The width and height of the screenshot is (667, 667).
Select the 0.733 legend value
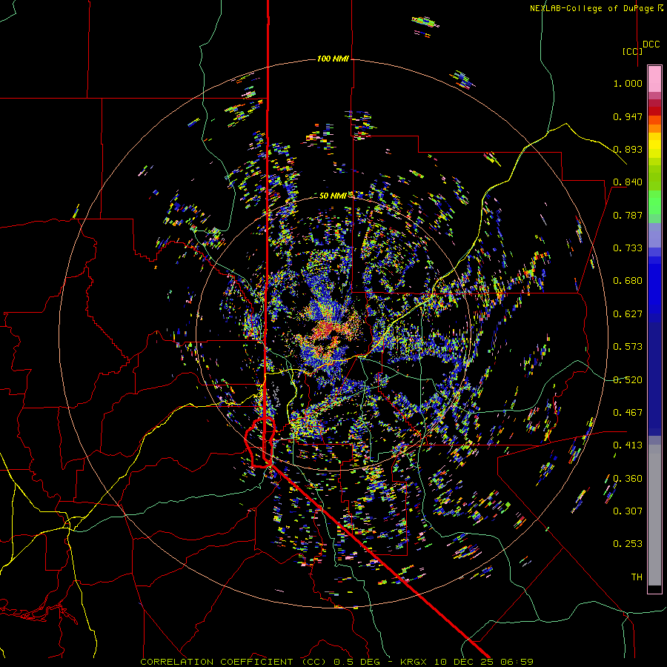point(628,248)
